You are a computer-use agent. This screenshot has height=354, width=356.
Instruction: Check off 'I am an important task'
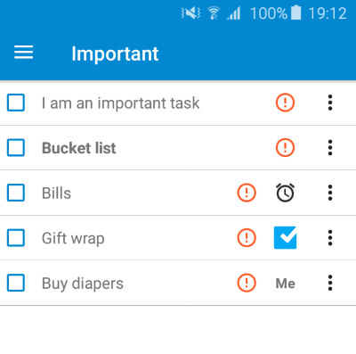point(16,103)
